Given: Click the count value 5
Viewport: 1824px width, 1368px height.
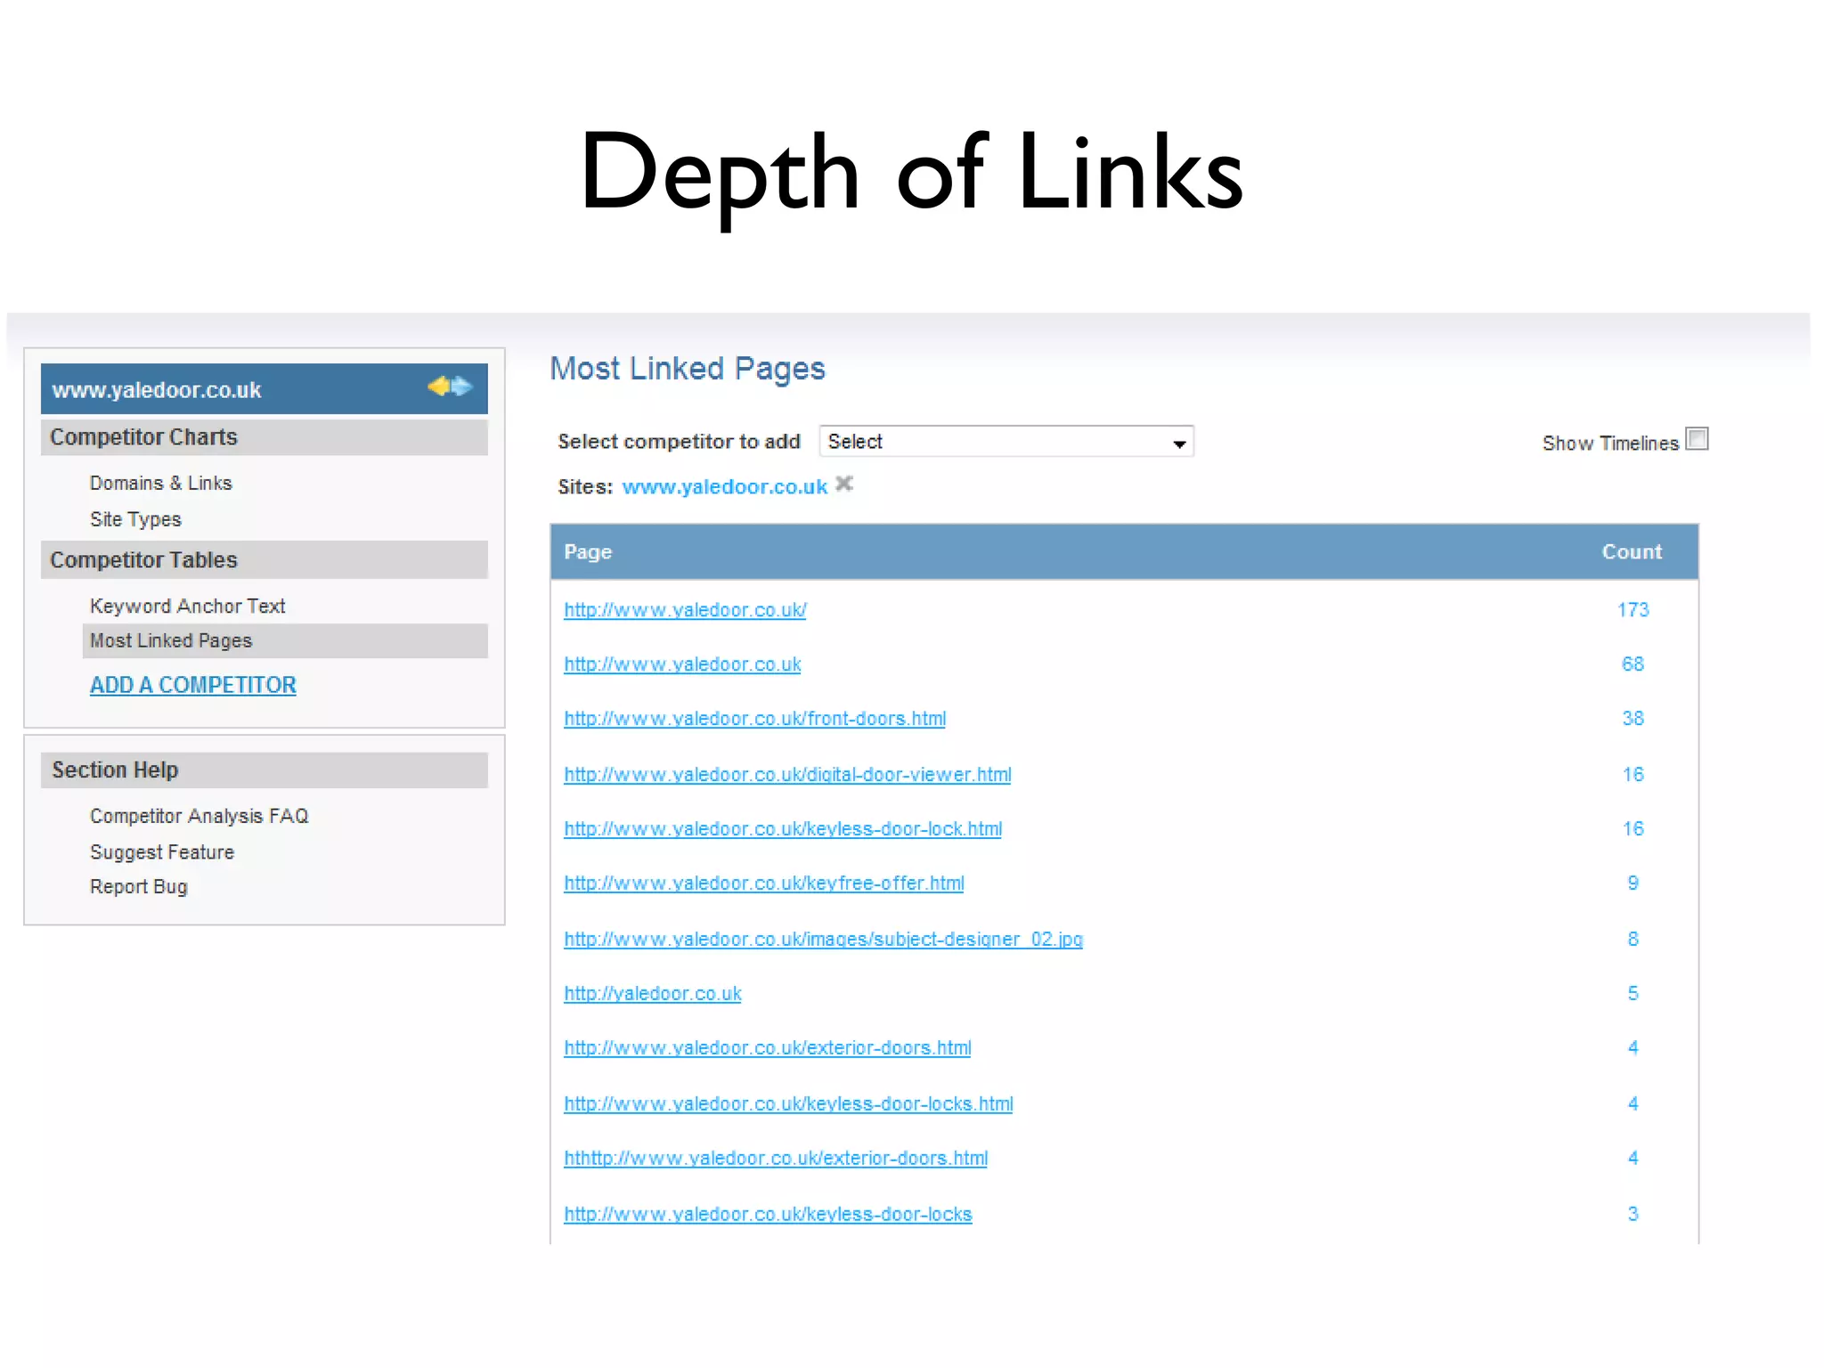Looking at the screenshot, I should [x=1633, y=994].
